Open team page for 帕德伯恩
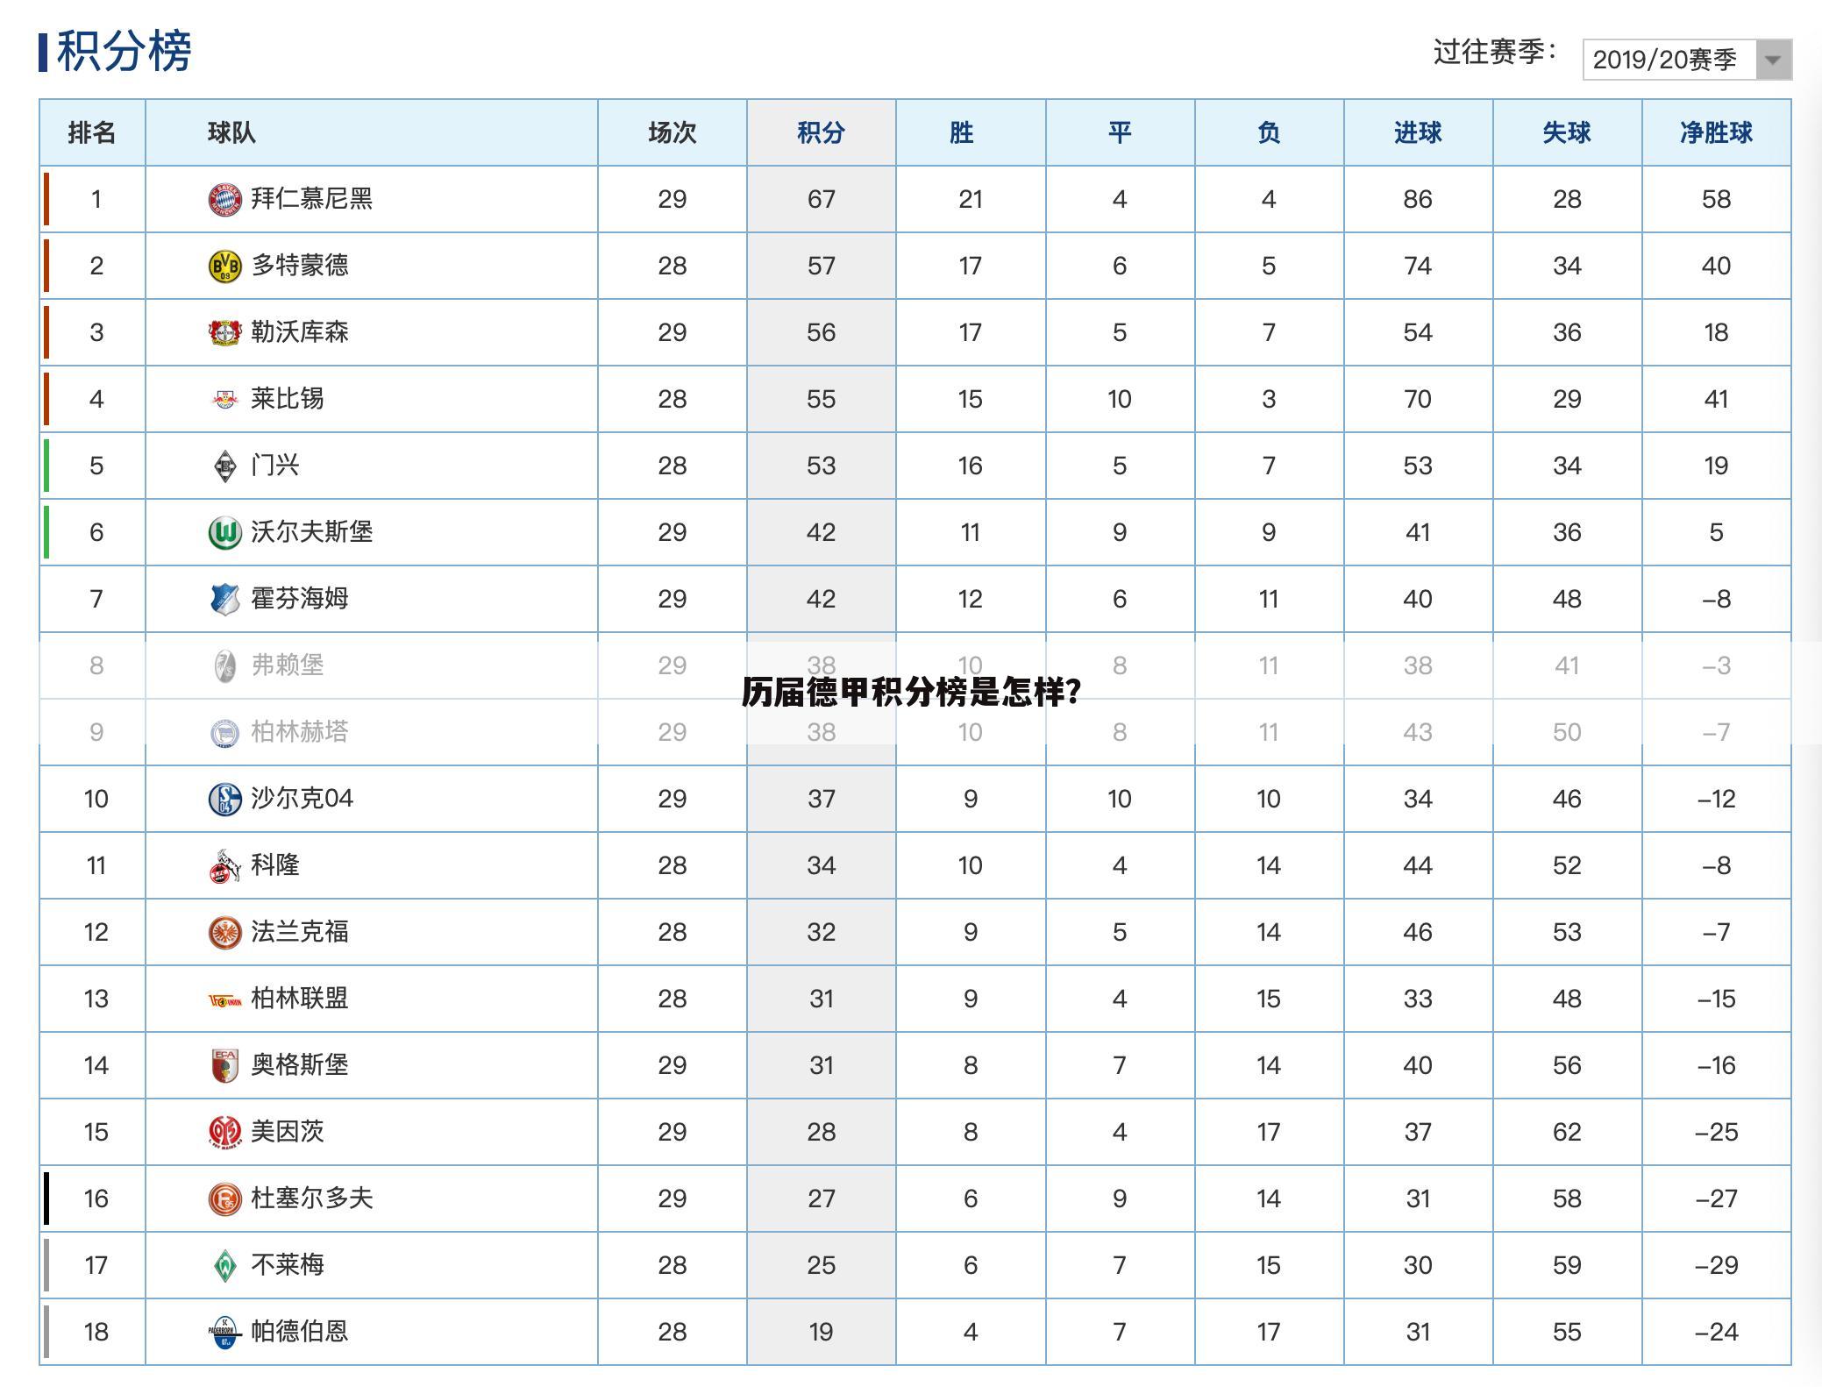The image size is (1822, 1387). click(300, 1332)
